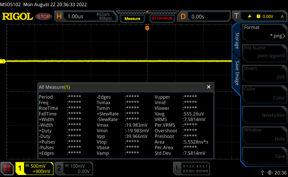The image size is (288, 177).
Task: Click the STOP status indicator
Action: click(x=44, y=17)
